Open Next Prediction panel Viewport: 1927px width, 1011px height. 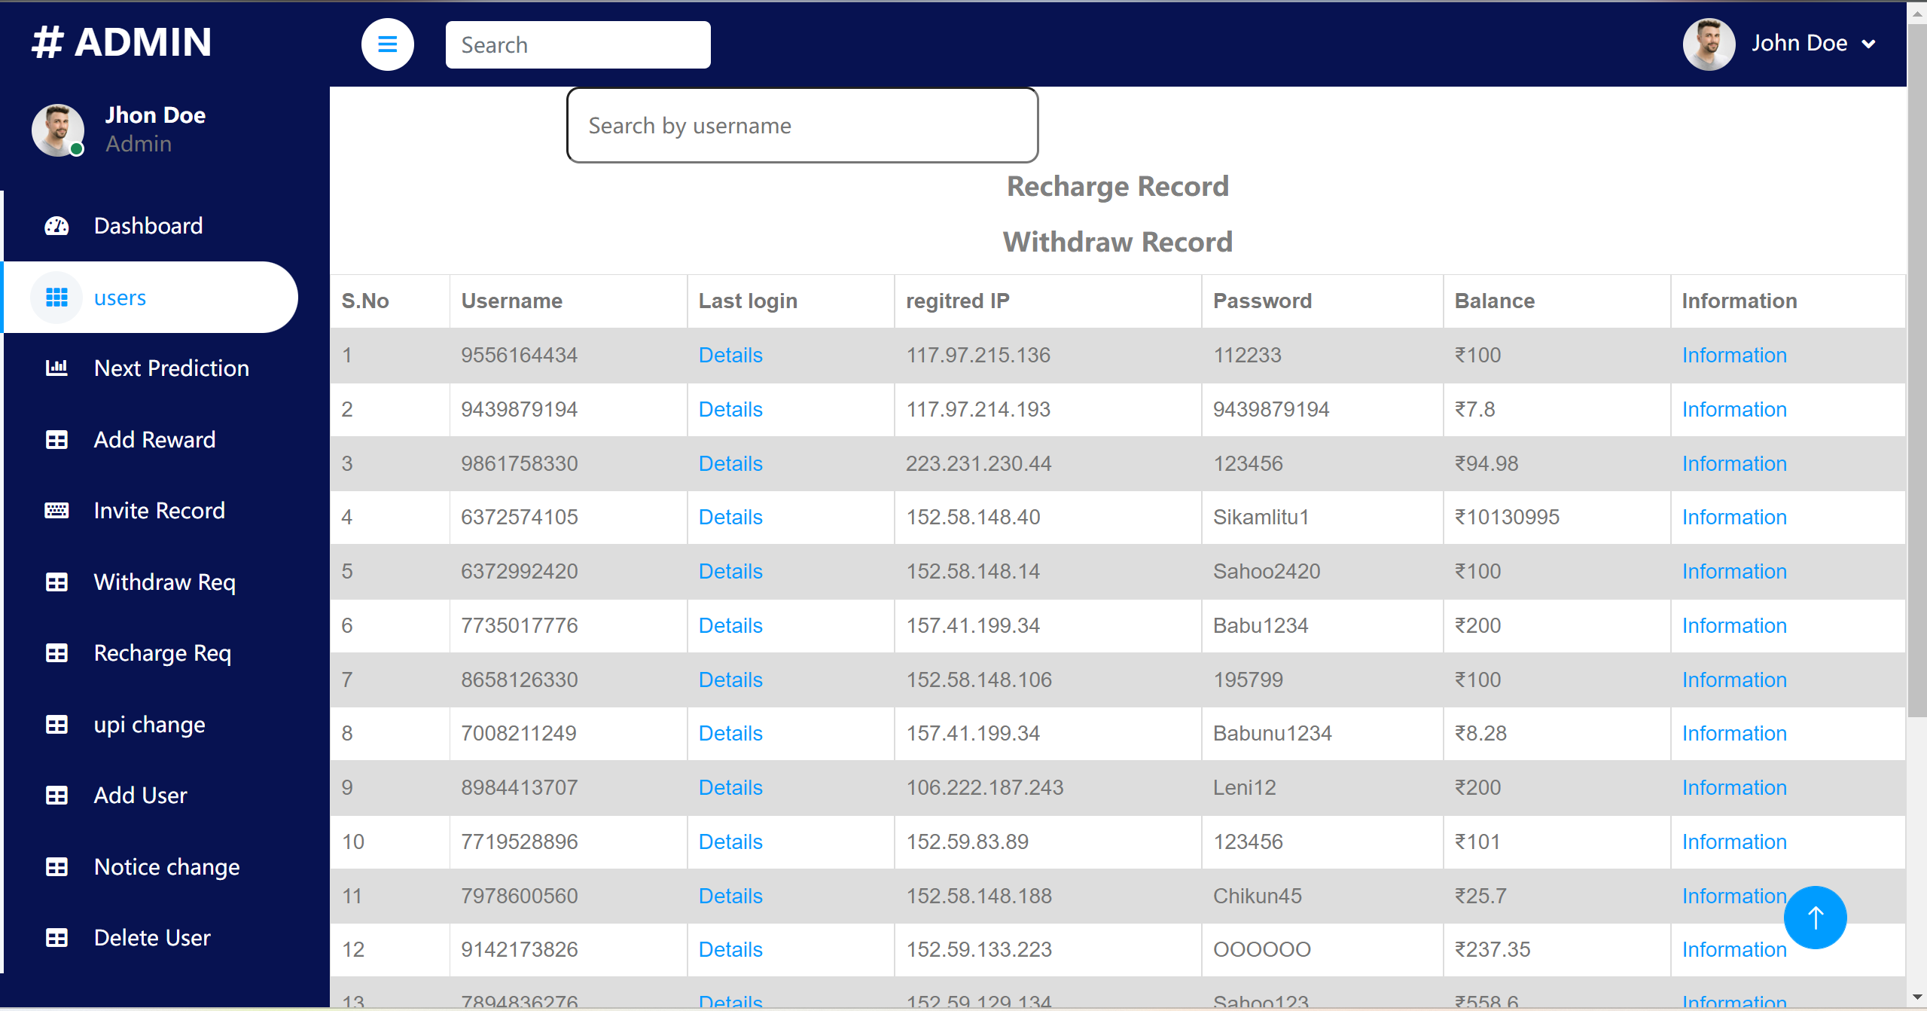[x=171, y=367]
